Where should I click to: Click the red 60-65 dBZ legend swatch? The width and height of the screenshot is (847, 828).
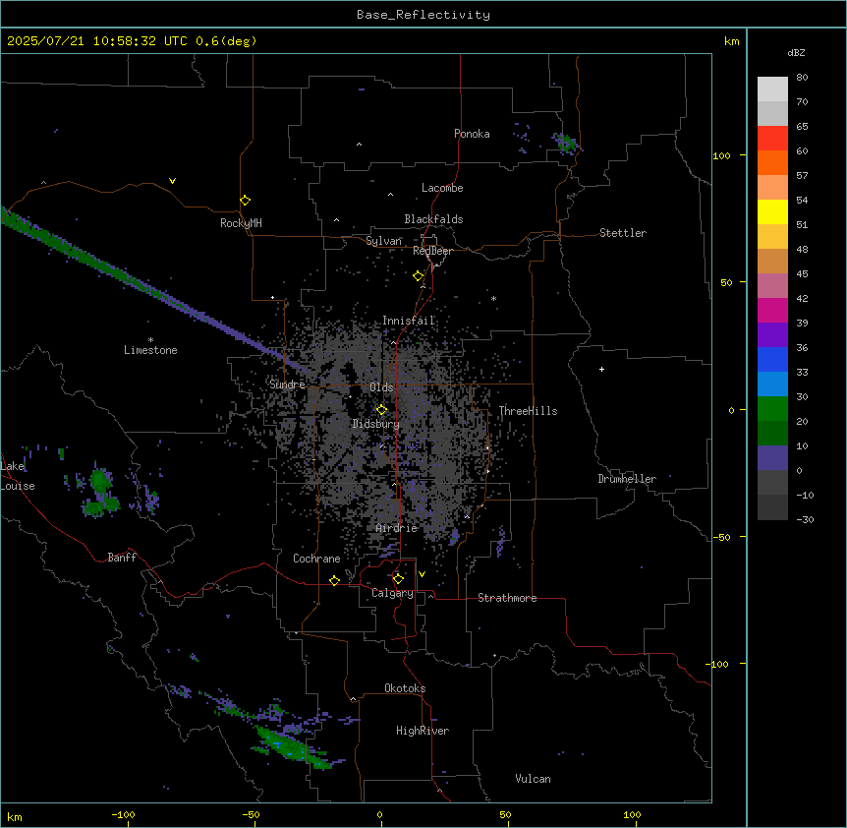coord(772,139)
